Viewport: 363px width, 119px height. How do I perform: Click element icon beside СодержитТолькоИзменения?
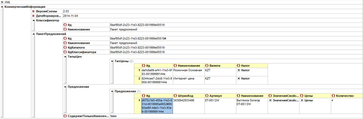click(65, 116)
